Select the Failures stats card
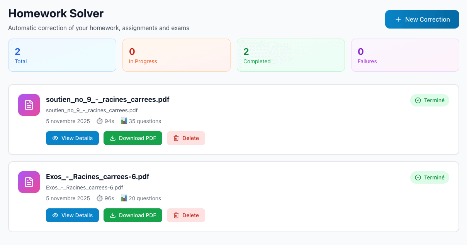The height and width of the screenshot is (245, 467). [405, 55]
